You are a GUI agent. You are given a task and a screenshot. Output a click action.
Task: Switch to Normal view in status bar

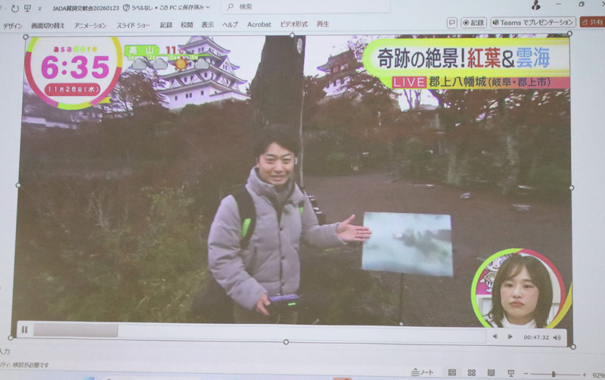(451, 372)
